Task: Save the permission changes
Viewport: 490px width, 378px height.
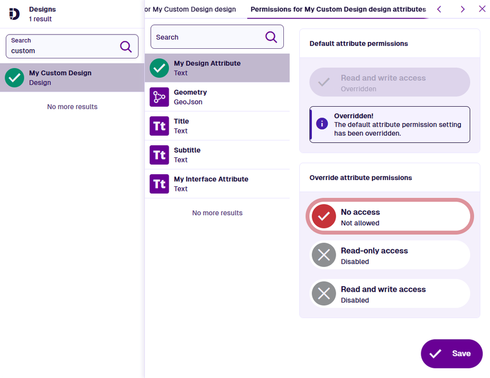Action: [451, 354]
